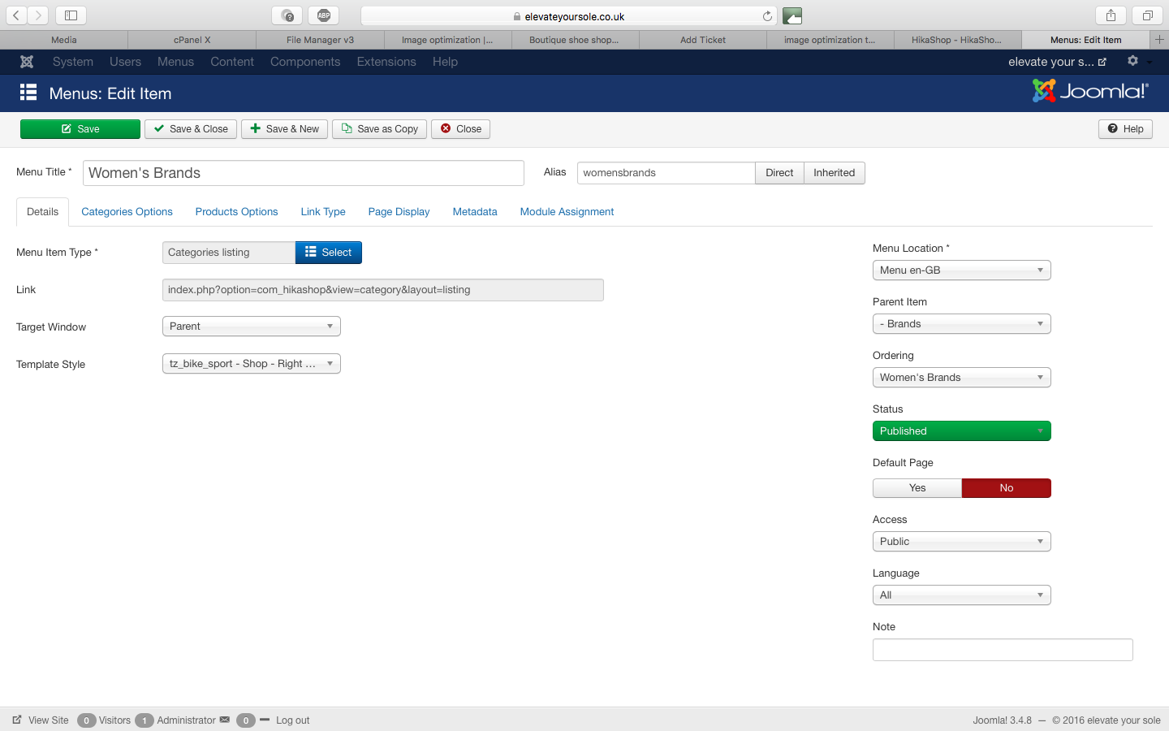Screen dimensions: 1169x731
Task: Open the Template Style dropdown
Action: 252,364
